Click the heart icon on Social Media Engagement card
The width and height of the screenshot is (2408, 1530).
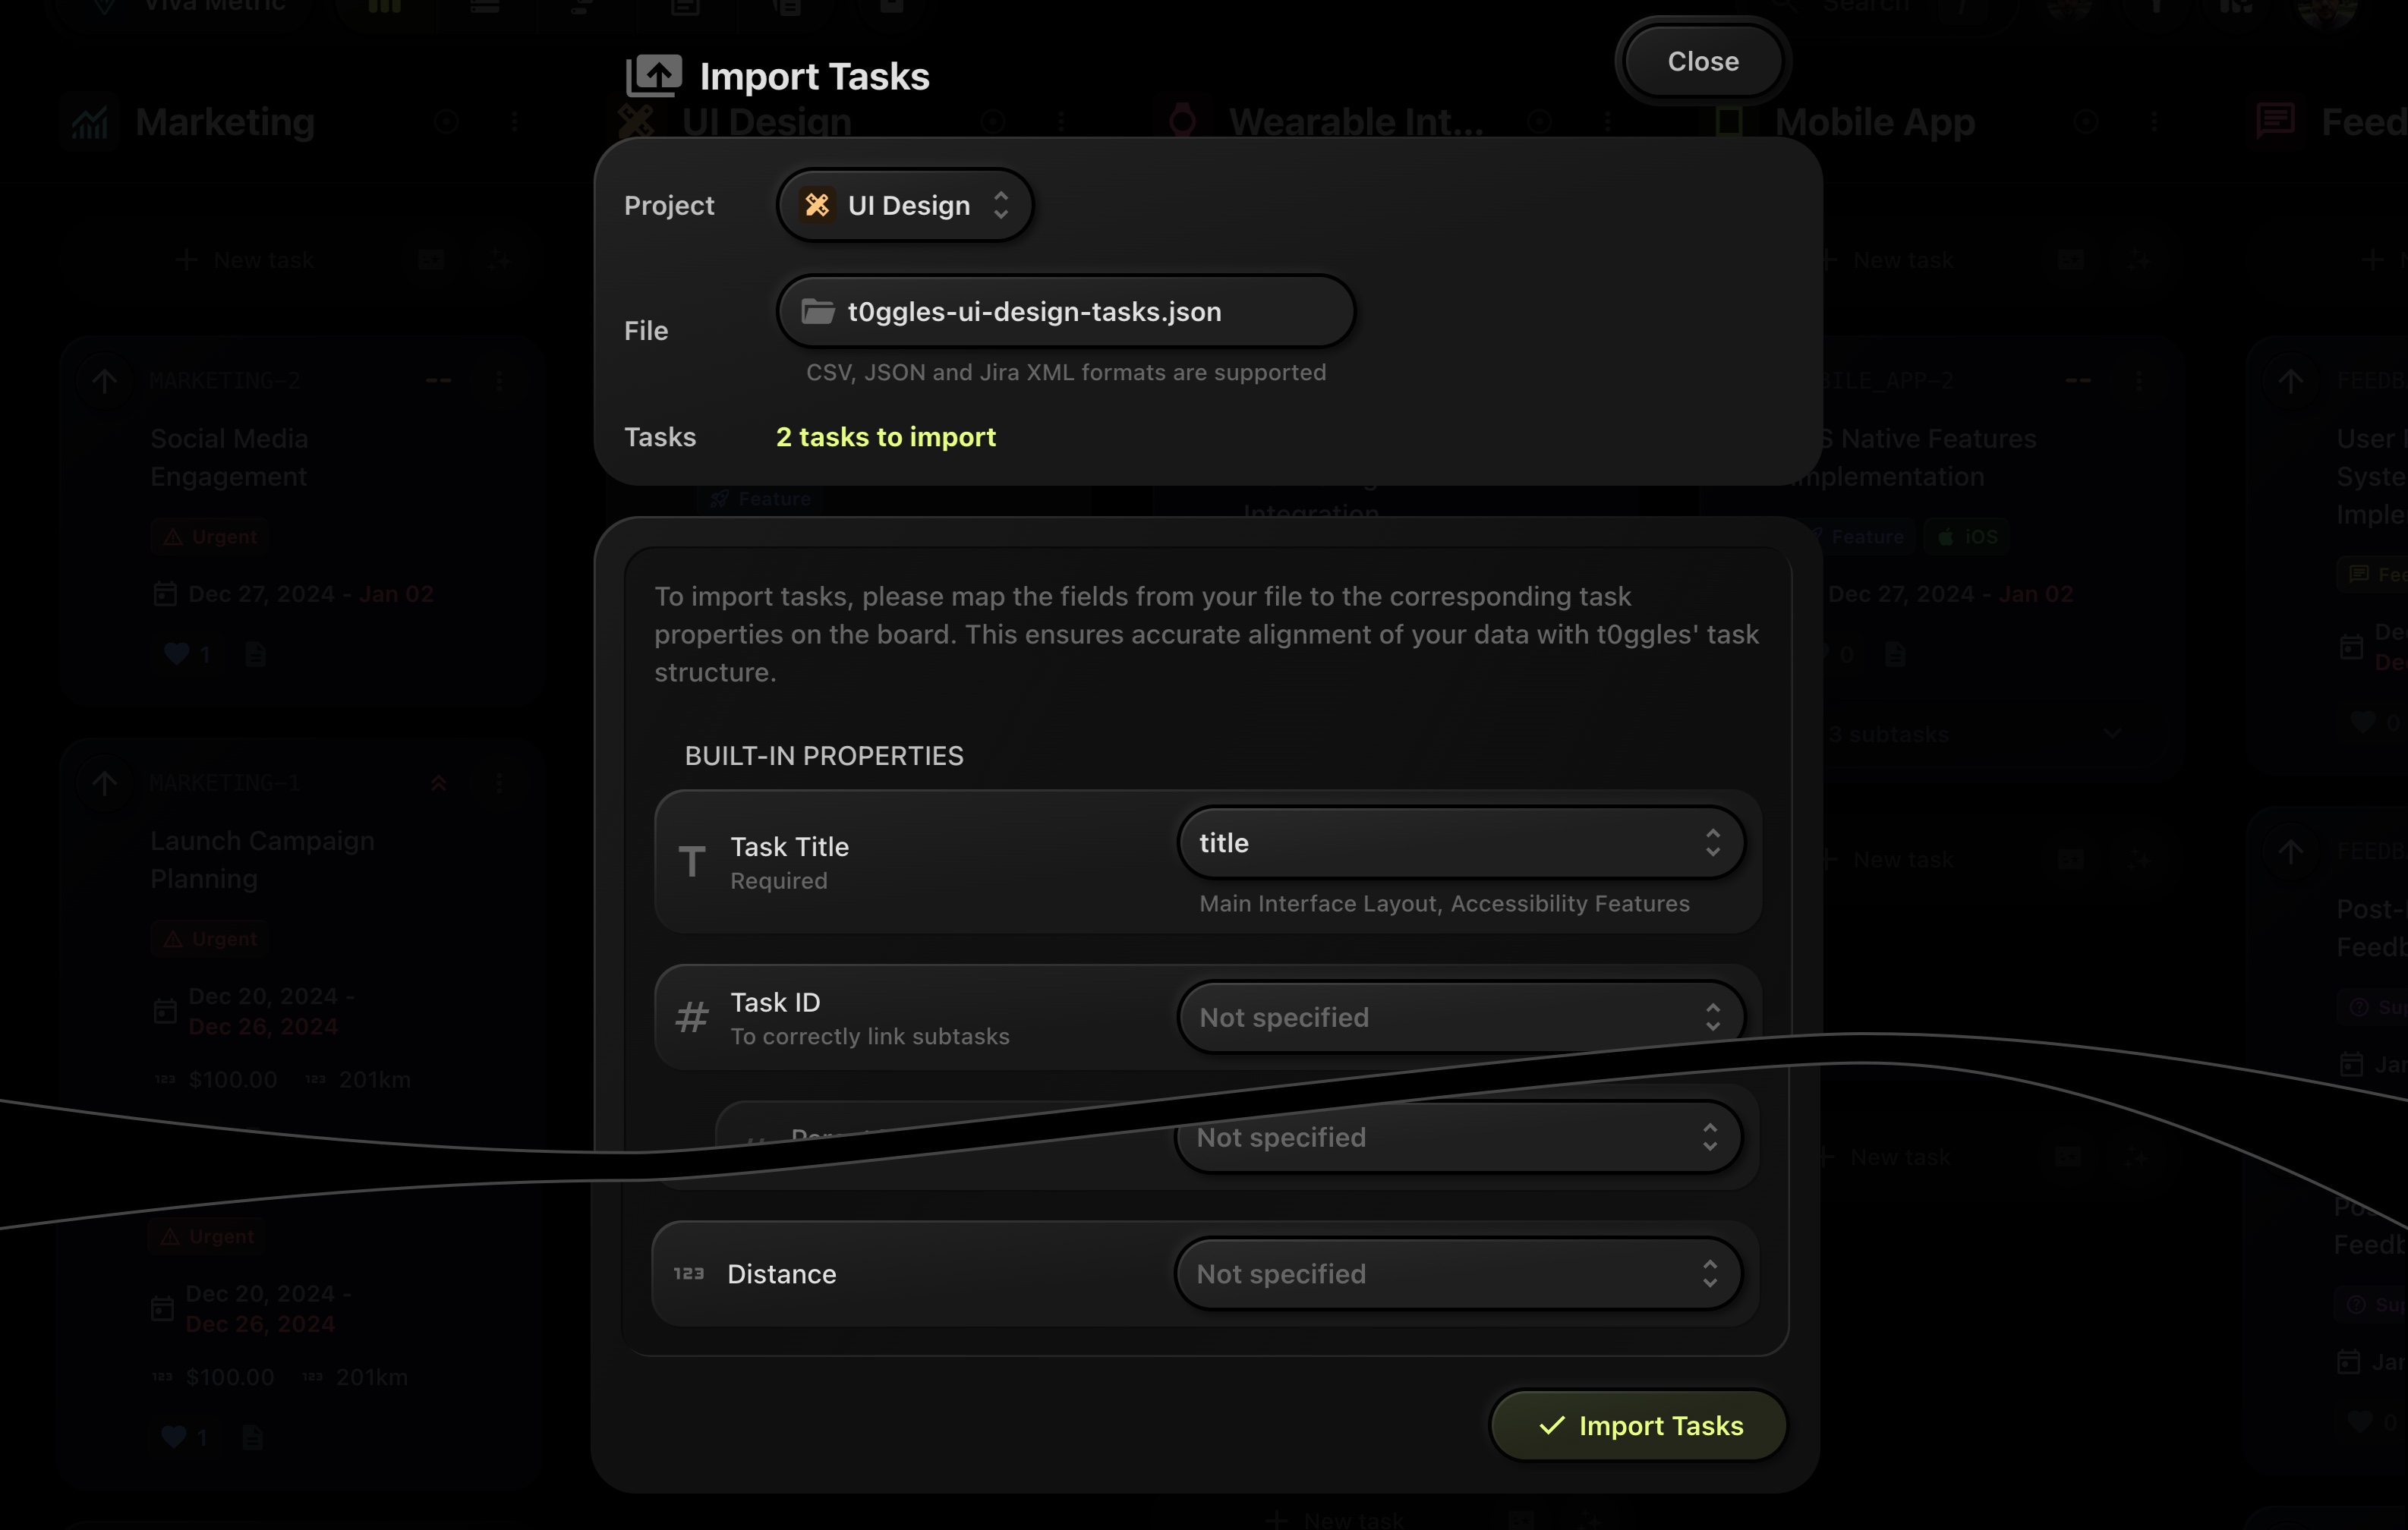pos(177,654)
